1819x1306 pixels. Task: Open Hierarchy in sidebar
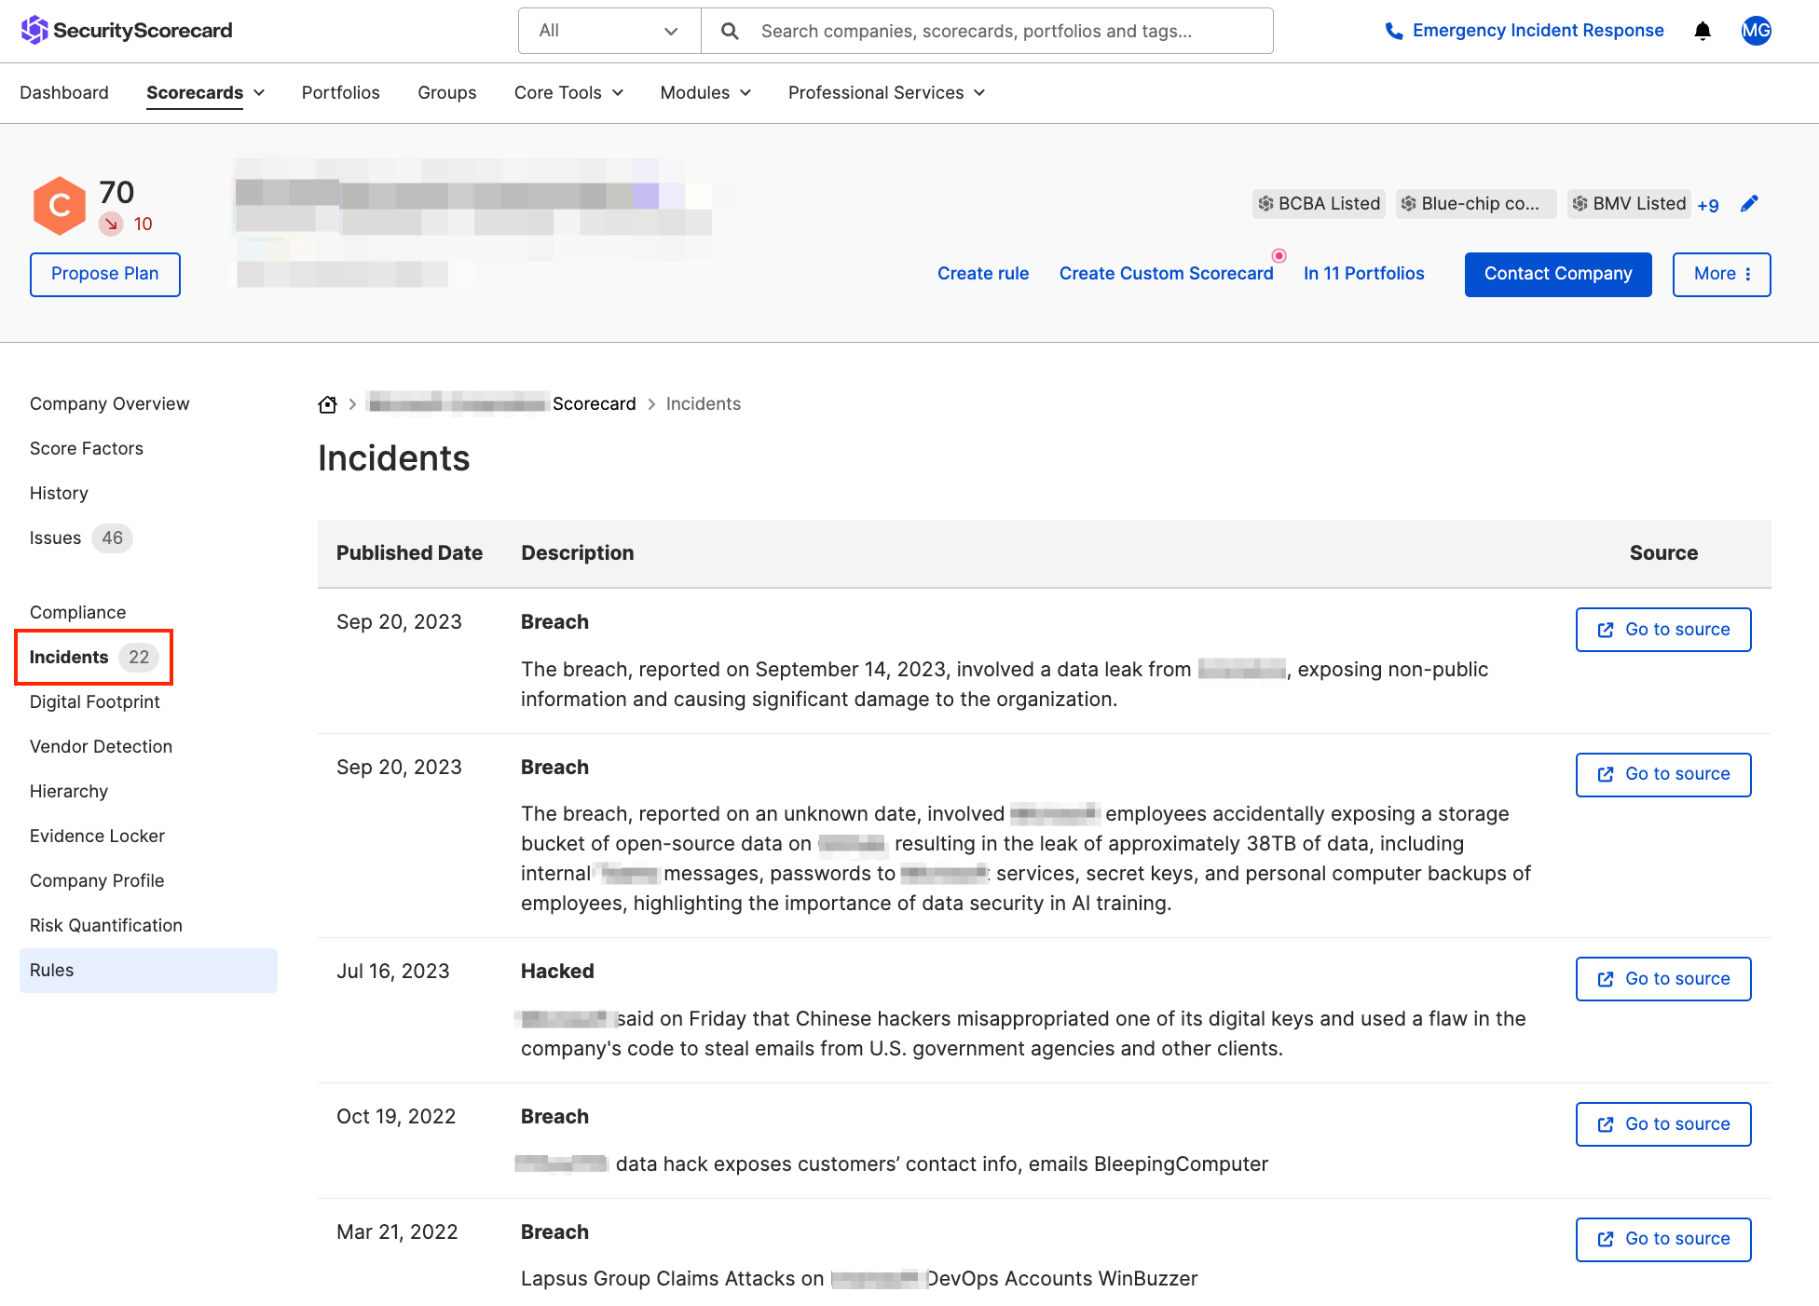click(69, 792)
